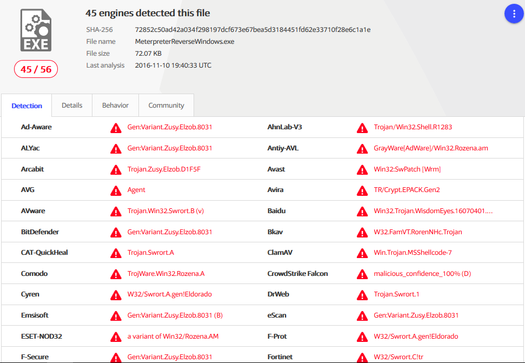Image resolution: width=525 pixels, height=363 pixels.
Task: Click the 45 / 56 detection score badge
Action: (36, 69)
